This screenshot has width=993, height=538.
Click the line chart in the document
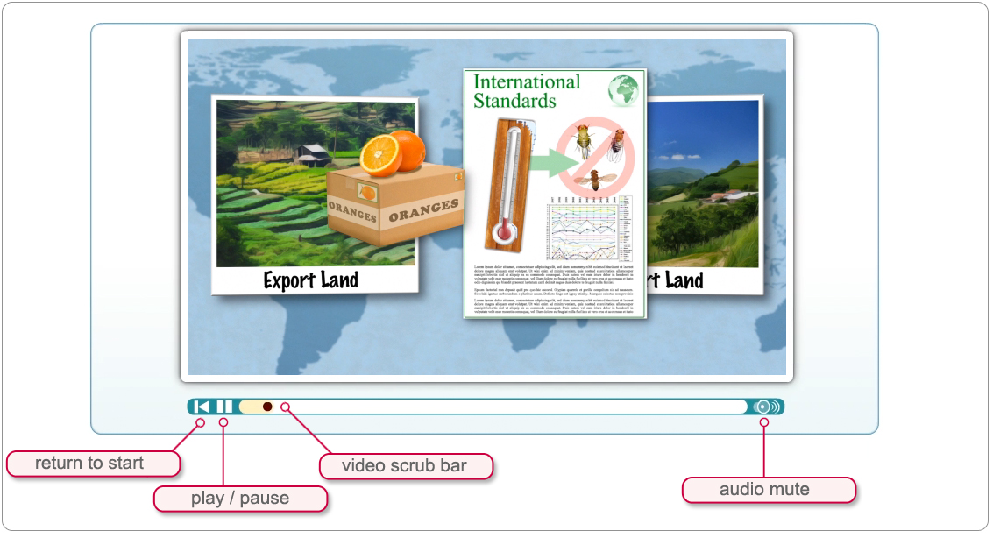coord(588,228)
